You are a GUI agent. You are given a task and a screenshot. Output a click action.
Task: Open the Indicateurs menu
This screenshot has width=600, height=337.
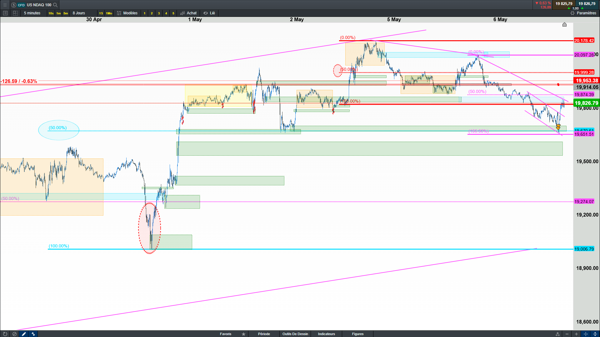[x=326, y=334]
